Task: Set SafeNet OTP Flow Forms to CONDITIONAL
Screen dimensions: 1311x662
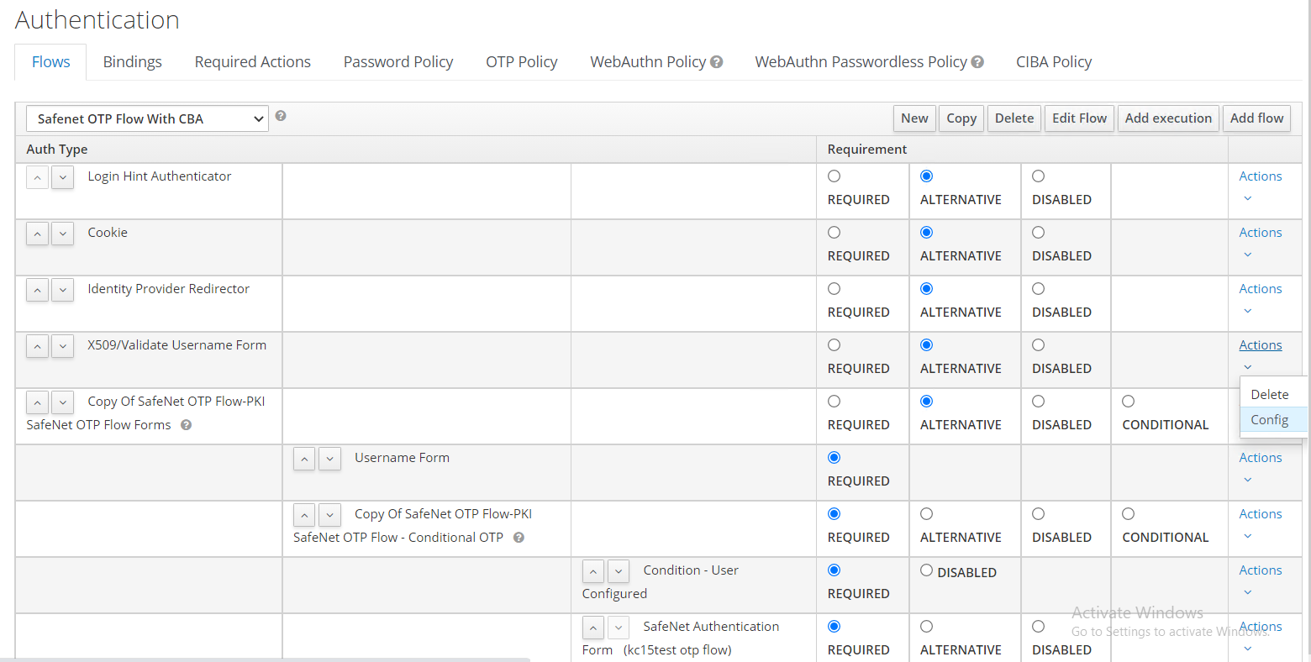Action: coord(1128,402)
